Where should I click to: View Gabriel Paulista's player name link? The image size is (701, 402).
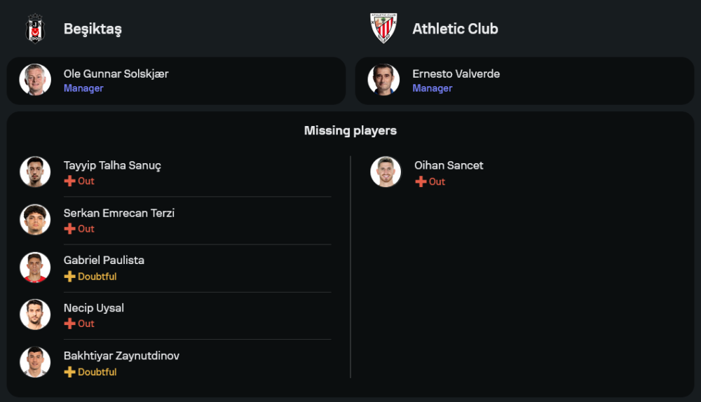click(x=104, y=260)
